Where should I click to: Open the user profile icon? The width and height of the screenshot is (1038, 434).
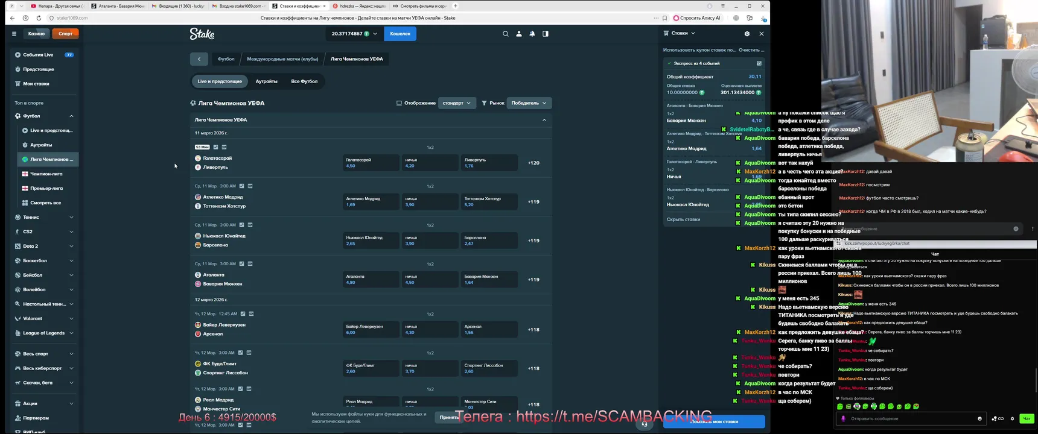tap(519, 34)
